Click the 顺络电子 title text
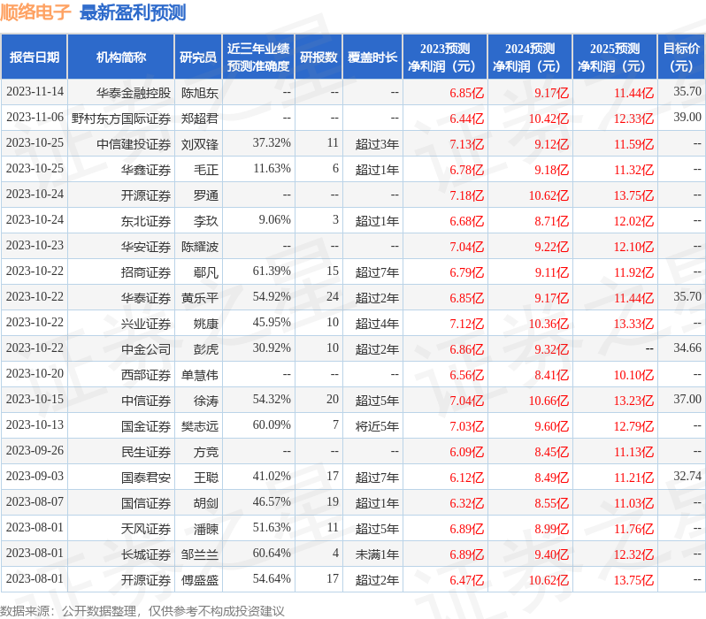Image resolution: width=706 pixels, height=619 pixels. click(35, 12)
